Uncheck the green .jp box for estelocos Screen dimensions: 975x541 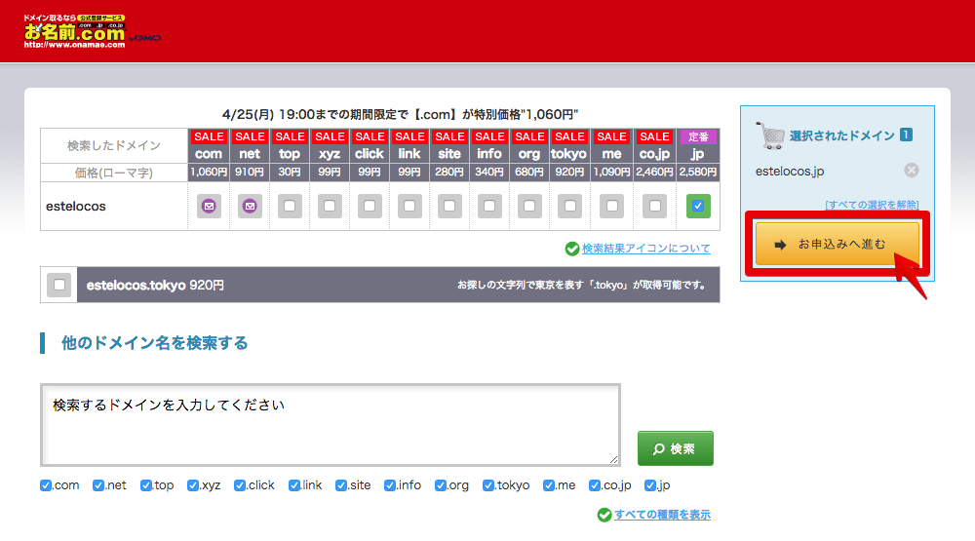tap(698, 206)
